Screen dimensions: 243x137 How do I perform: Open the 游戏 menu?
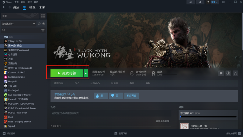point(30,2)
